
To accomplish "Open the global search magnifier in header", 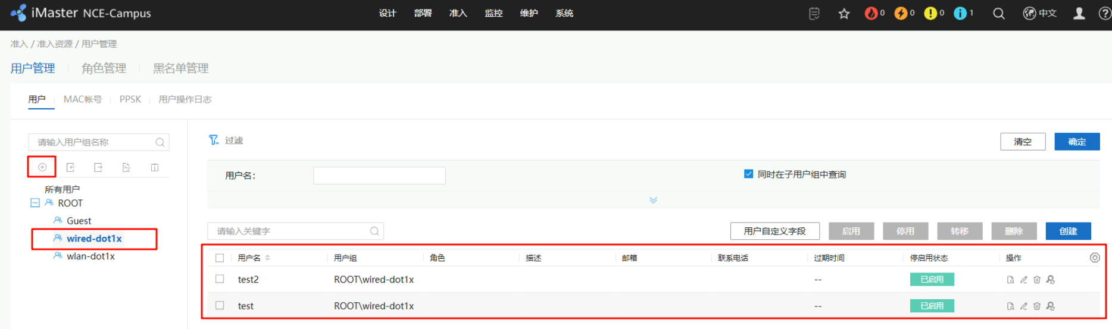I will [x=998, y=14].
